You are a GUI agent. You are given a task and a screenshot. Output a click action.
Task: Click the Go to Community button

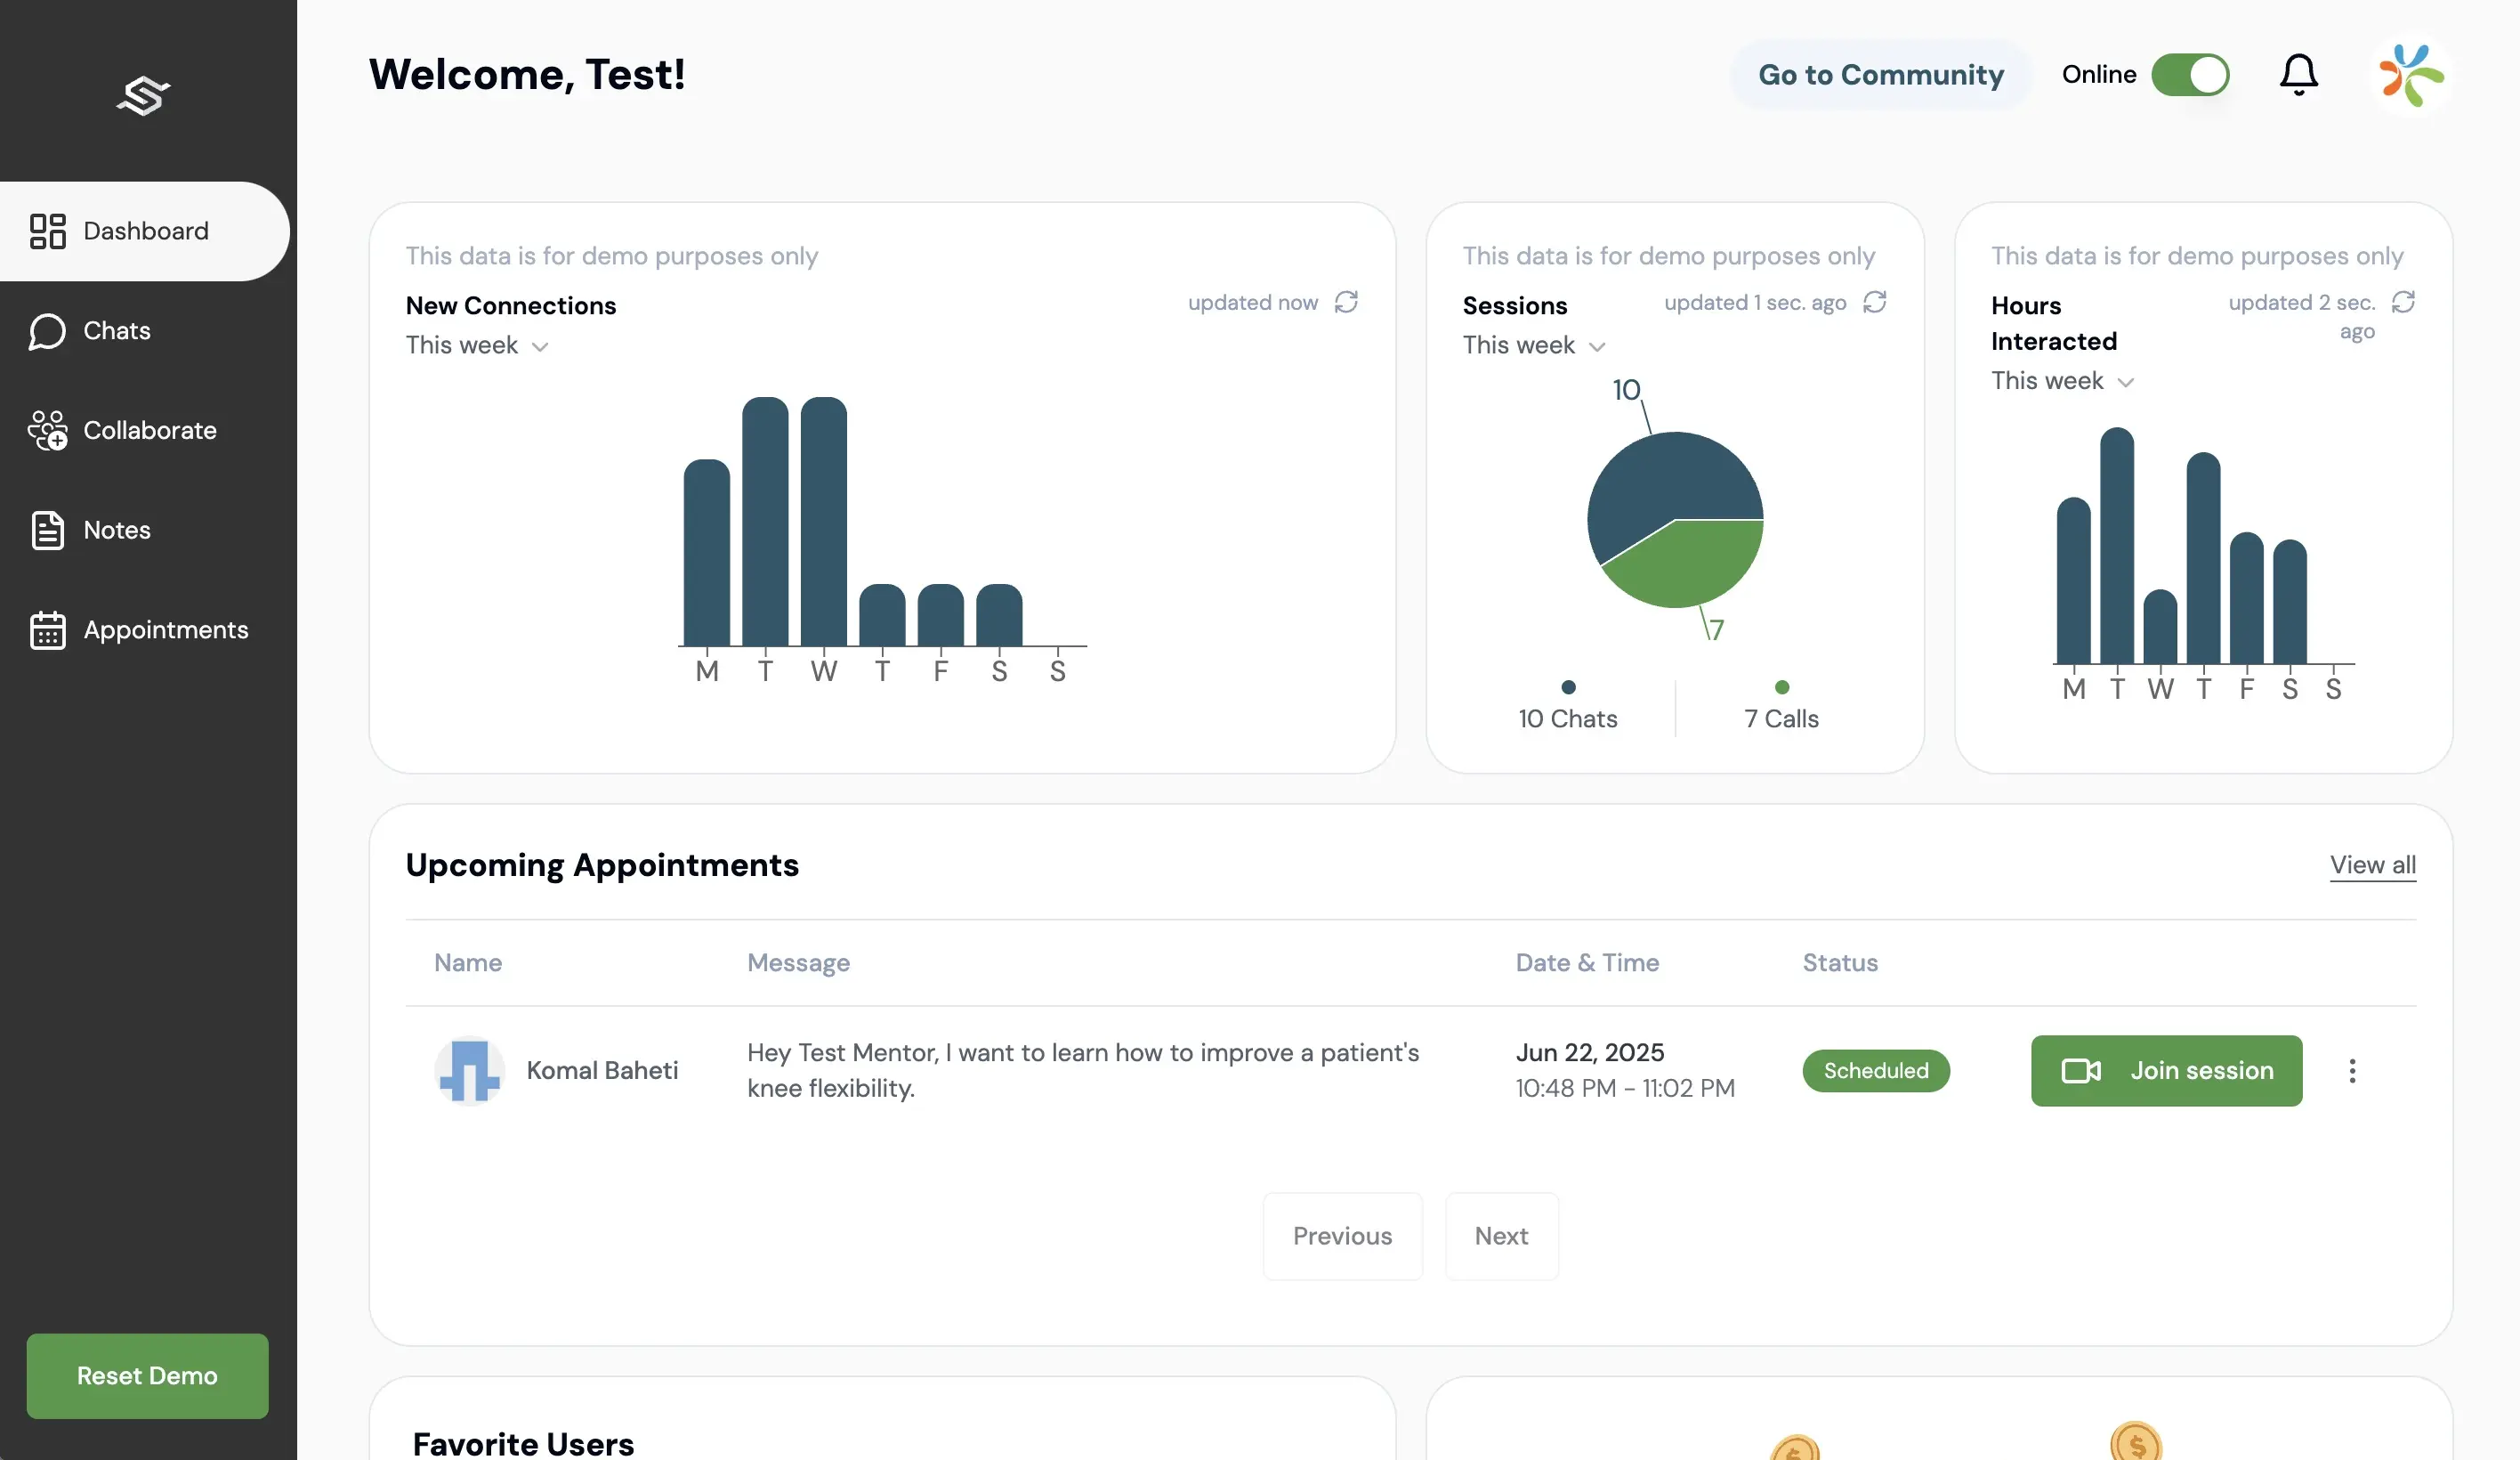pos(1880,75)
